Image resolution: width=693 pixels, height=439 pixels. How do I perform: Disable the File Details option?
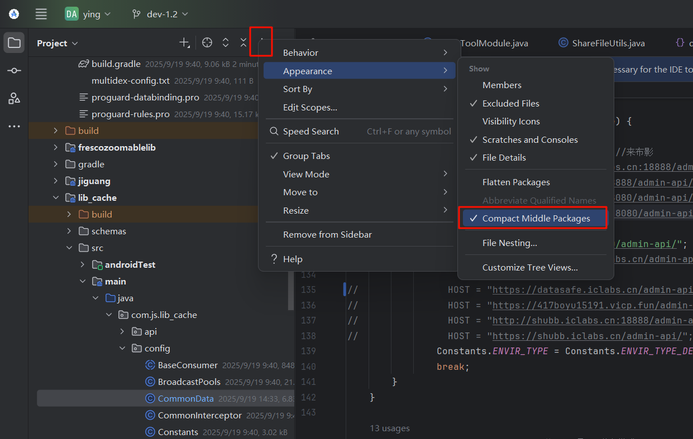[504, 158]
